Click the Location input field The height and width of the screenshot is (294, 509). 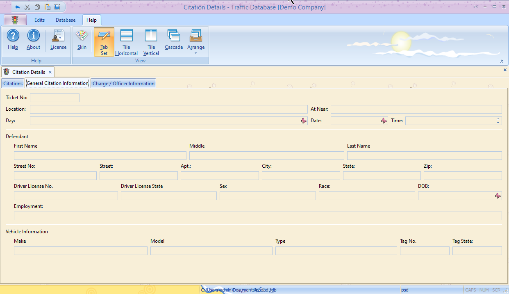point(168,109)
